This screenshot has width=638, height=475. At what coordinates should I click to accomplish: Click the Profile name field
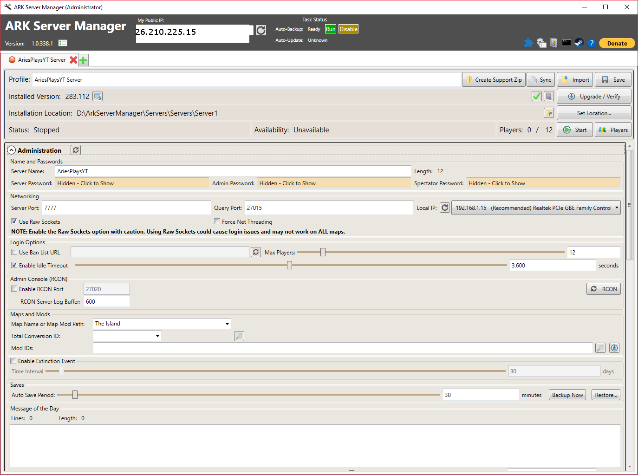click(247, 79)
